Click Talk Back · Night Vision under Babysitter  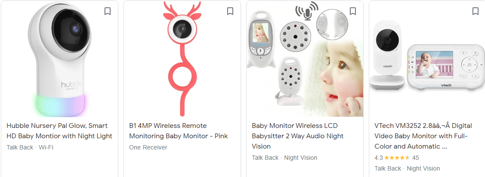coord(285,158)
